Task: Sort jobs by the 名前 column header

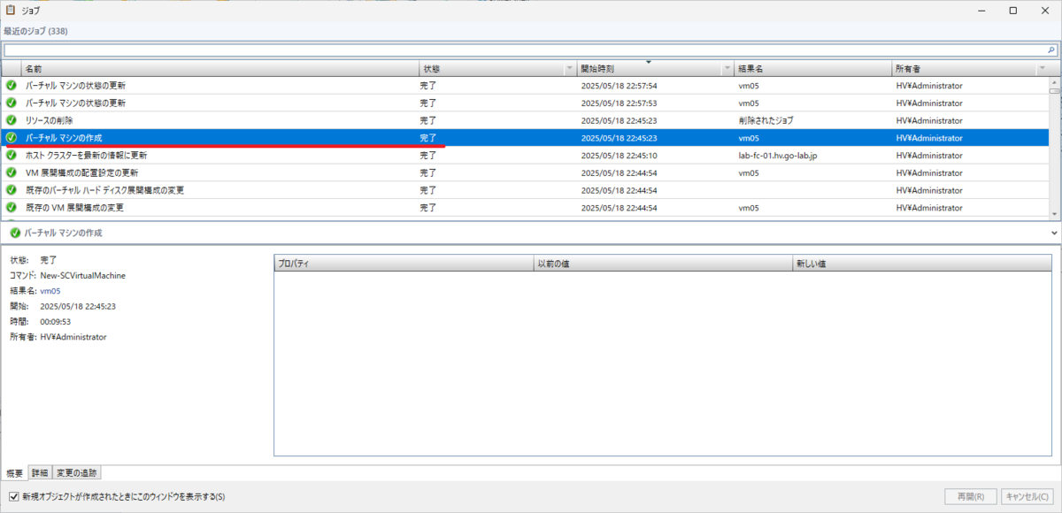Action: coord(219,68)
